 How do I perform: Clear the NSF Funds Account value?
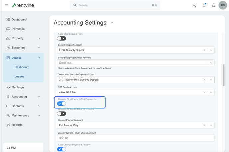click(204, 92)
